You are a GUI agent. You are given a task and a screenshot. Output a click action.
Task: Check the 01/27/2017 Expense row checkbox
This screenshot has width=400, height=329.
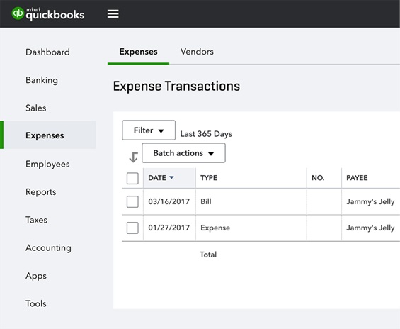(x=132, y=228)
